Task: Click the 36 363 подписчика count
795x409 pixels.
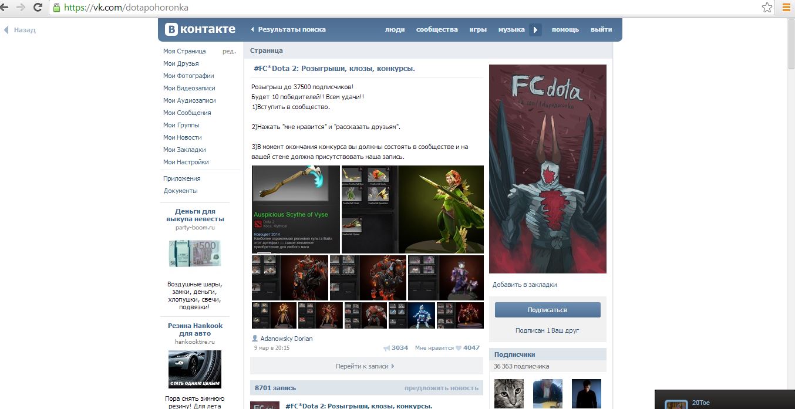Action: pos(521,366)
